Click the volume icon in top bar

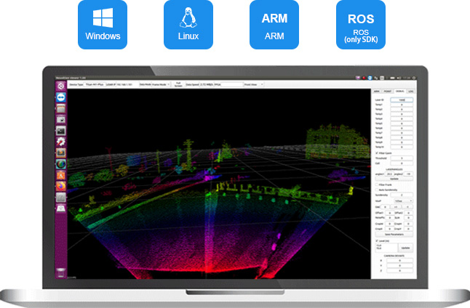pyautogui.click(x=399, y=78)
